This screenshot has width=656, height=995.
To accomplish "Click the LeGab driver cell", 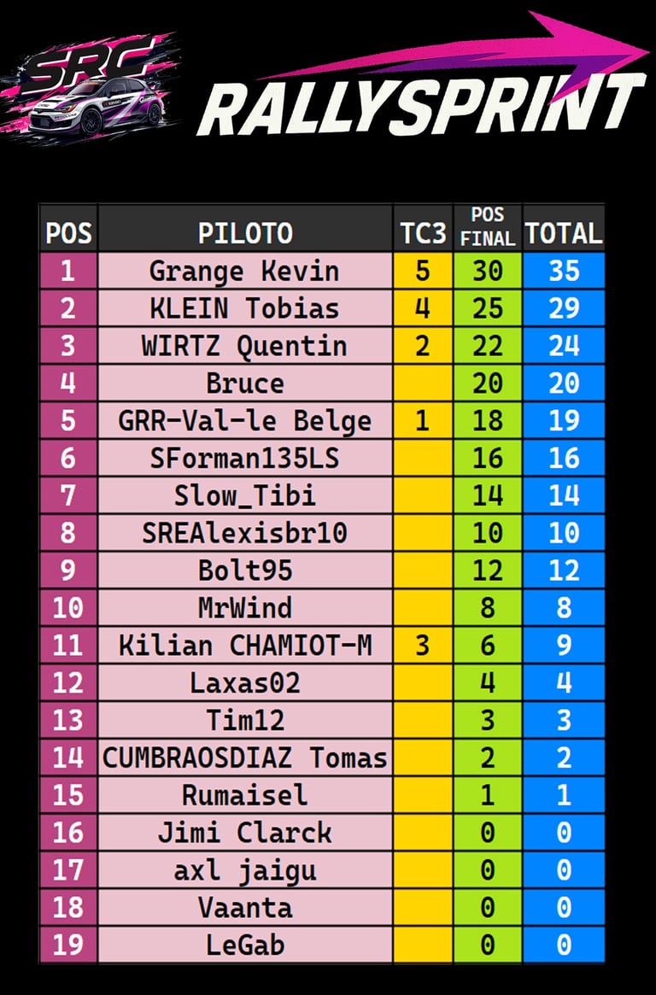I will pyautogui.click(x=244, y=945).
